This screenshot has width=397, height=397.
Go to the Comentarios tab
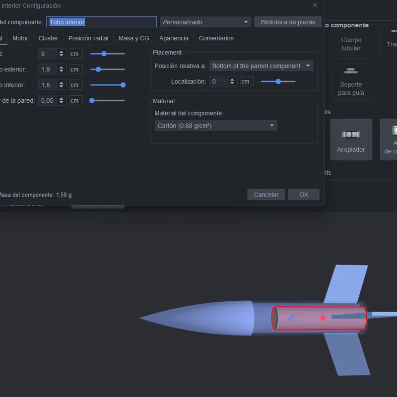point(216,38)
